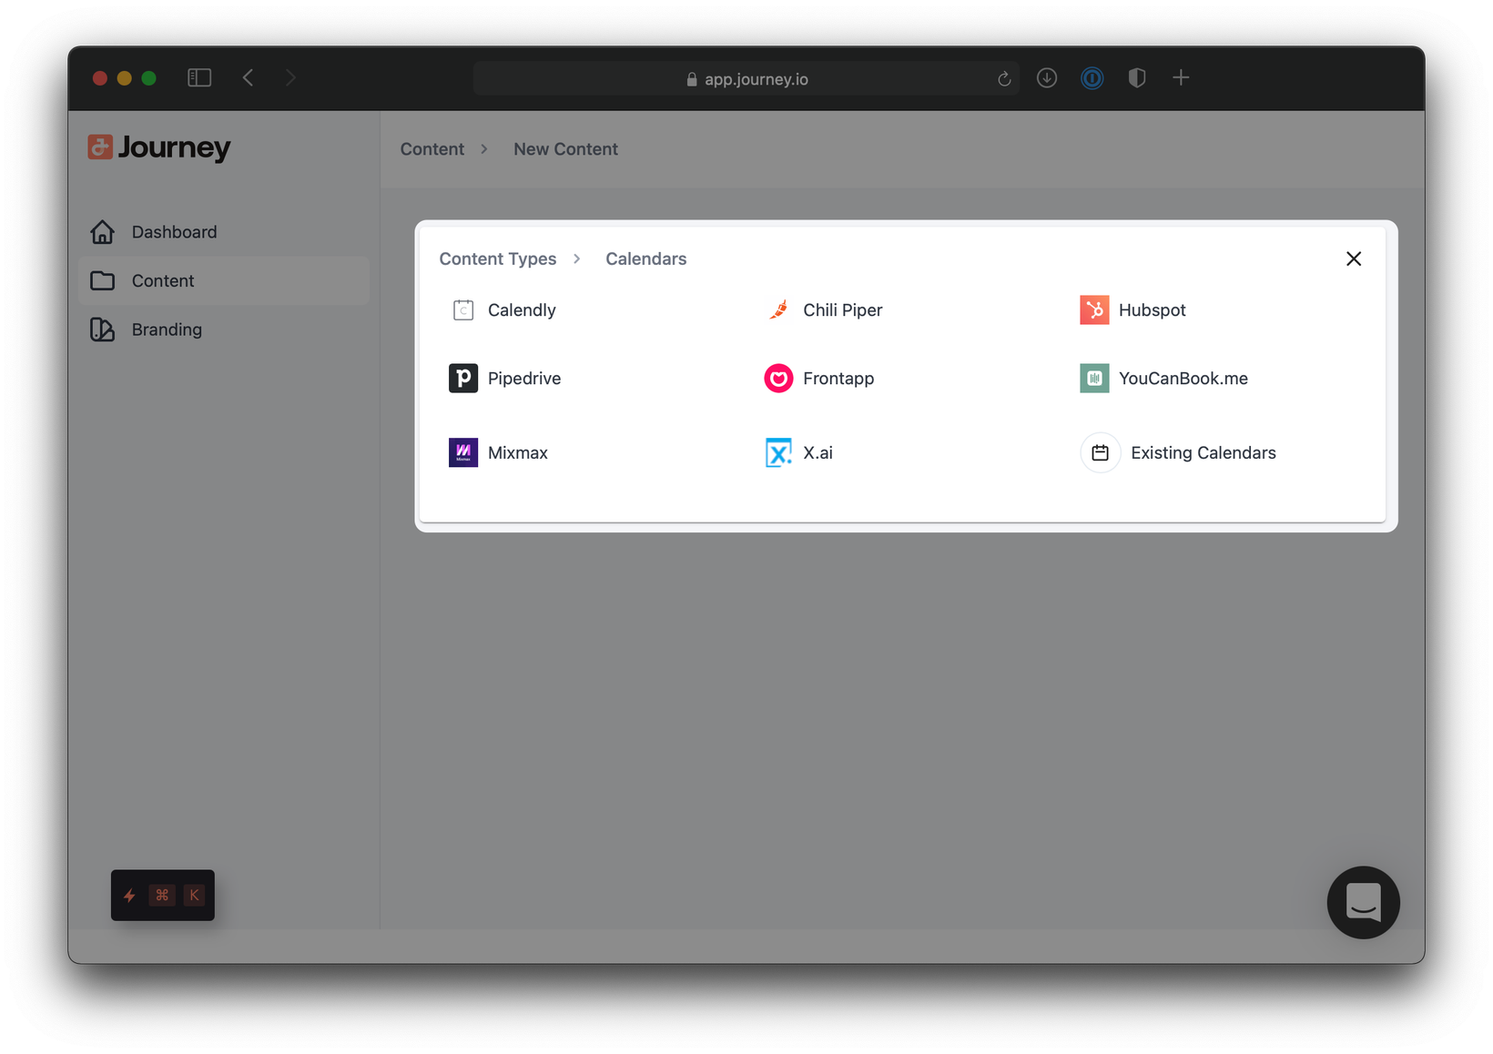Image resolution: width=1493 pixels, height=1054 pixels.
Task: Close the Calendars dialog with X
Action: pyautogui.click(x=1354, y=259)
